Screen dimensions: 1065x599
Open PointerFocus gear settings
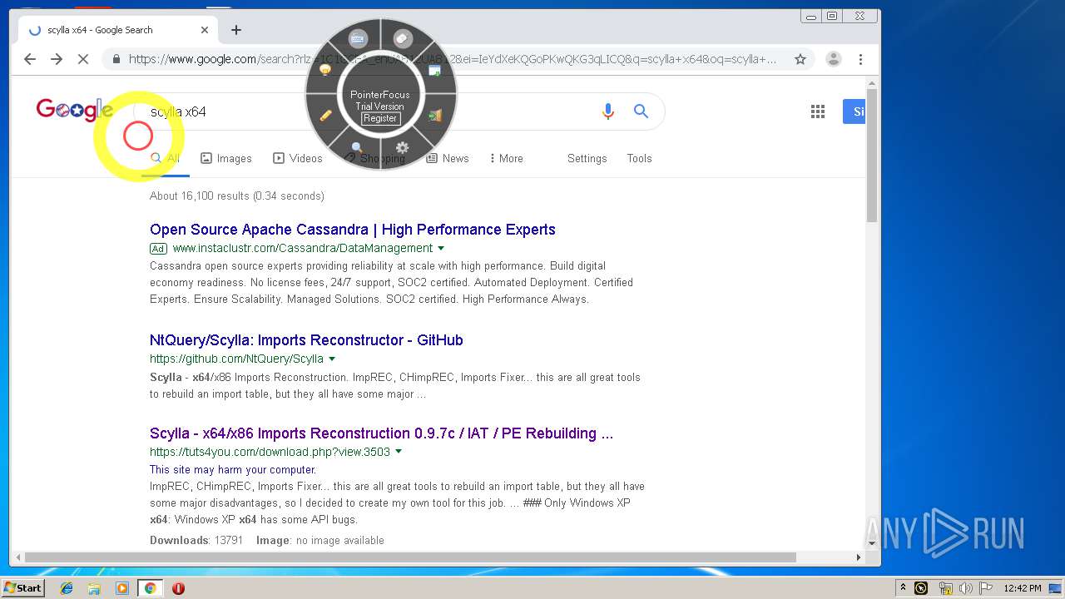pos(403,148)
